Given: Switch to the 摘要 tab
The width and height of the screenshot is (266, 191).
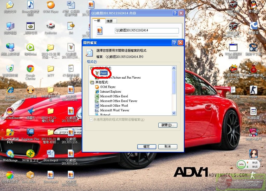Looking at the screenshot, I should (x=109, y=21).
